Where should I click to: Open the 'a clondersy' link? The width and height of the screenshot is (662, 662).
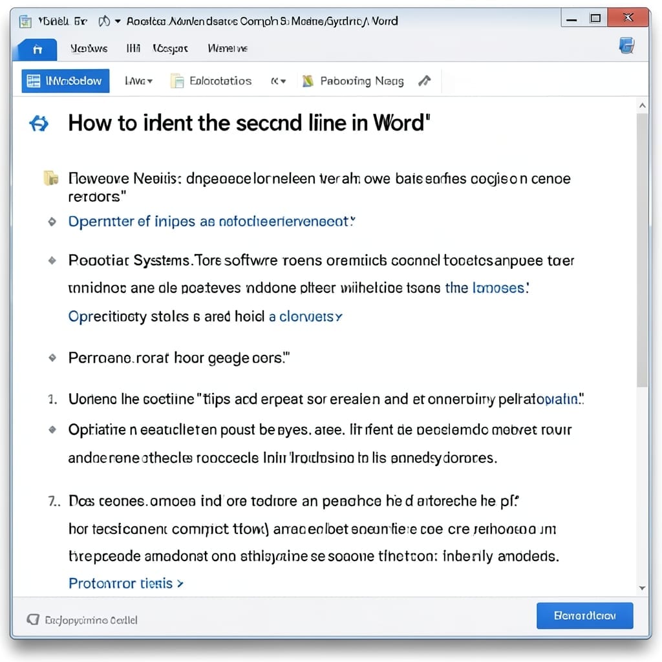[306, 316]
